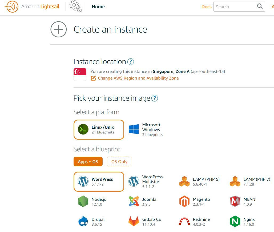Click Change AWS Region and Availability Zone

pos(138,78)
